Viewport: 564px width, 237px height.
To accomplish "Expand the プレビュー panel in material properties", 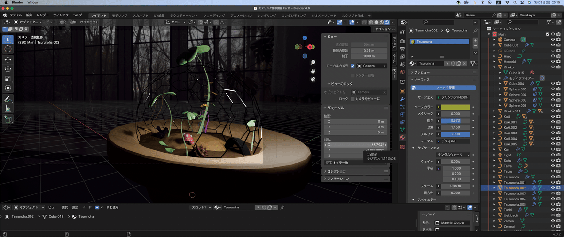I will point(412,72).
